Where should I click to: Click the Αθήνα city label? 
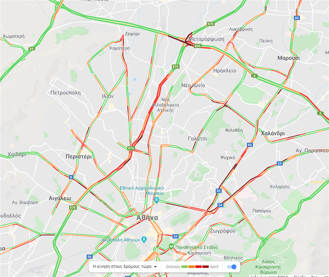click(147, 218)
